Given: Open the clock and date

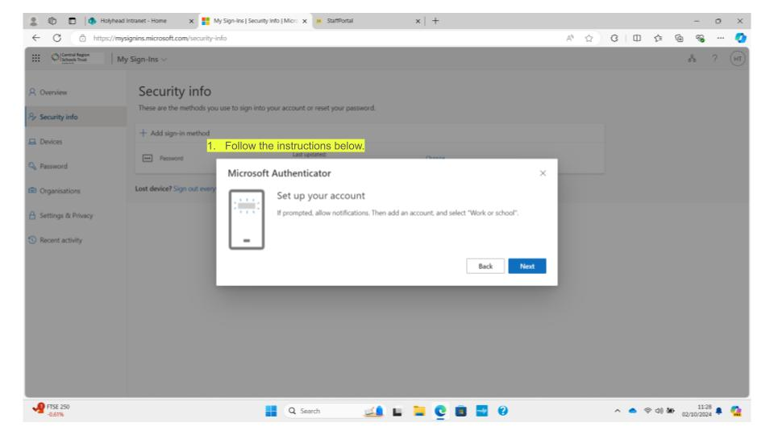Looking at the screenshot, I should point(697,411).
